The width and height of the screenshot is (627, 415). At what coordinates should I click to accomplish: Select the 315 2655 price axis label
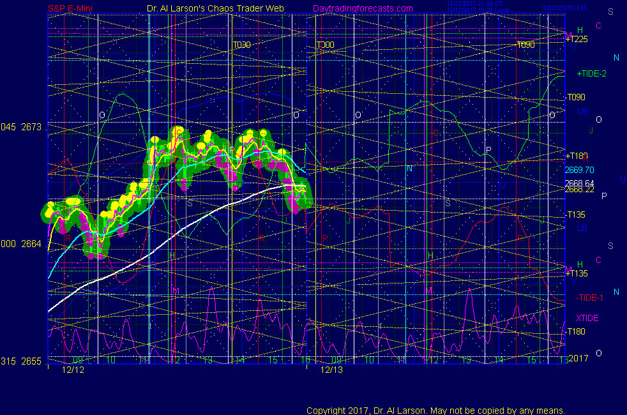pos(21,361)
